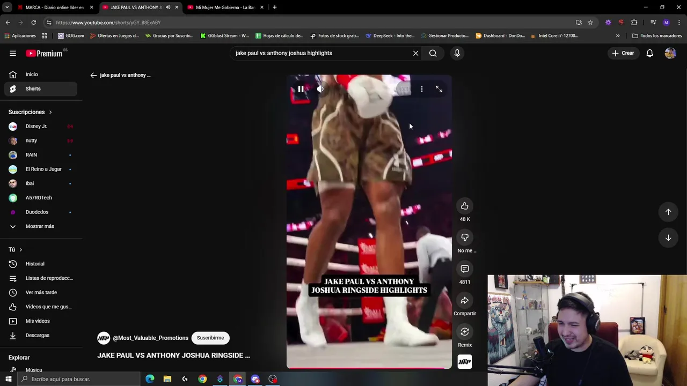Open Ibai subscription channel
The height and width of the screenshot is (386, 687).
coord(41,183)
